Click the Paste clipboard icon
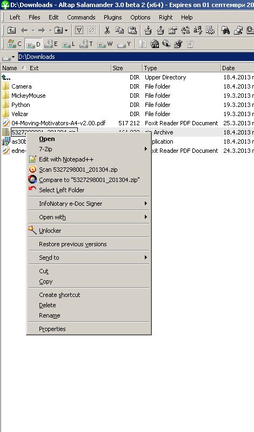This screenshot has height=432, width=254. [x=132, y=30]
